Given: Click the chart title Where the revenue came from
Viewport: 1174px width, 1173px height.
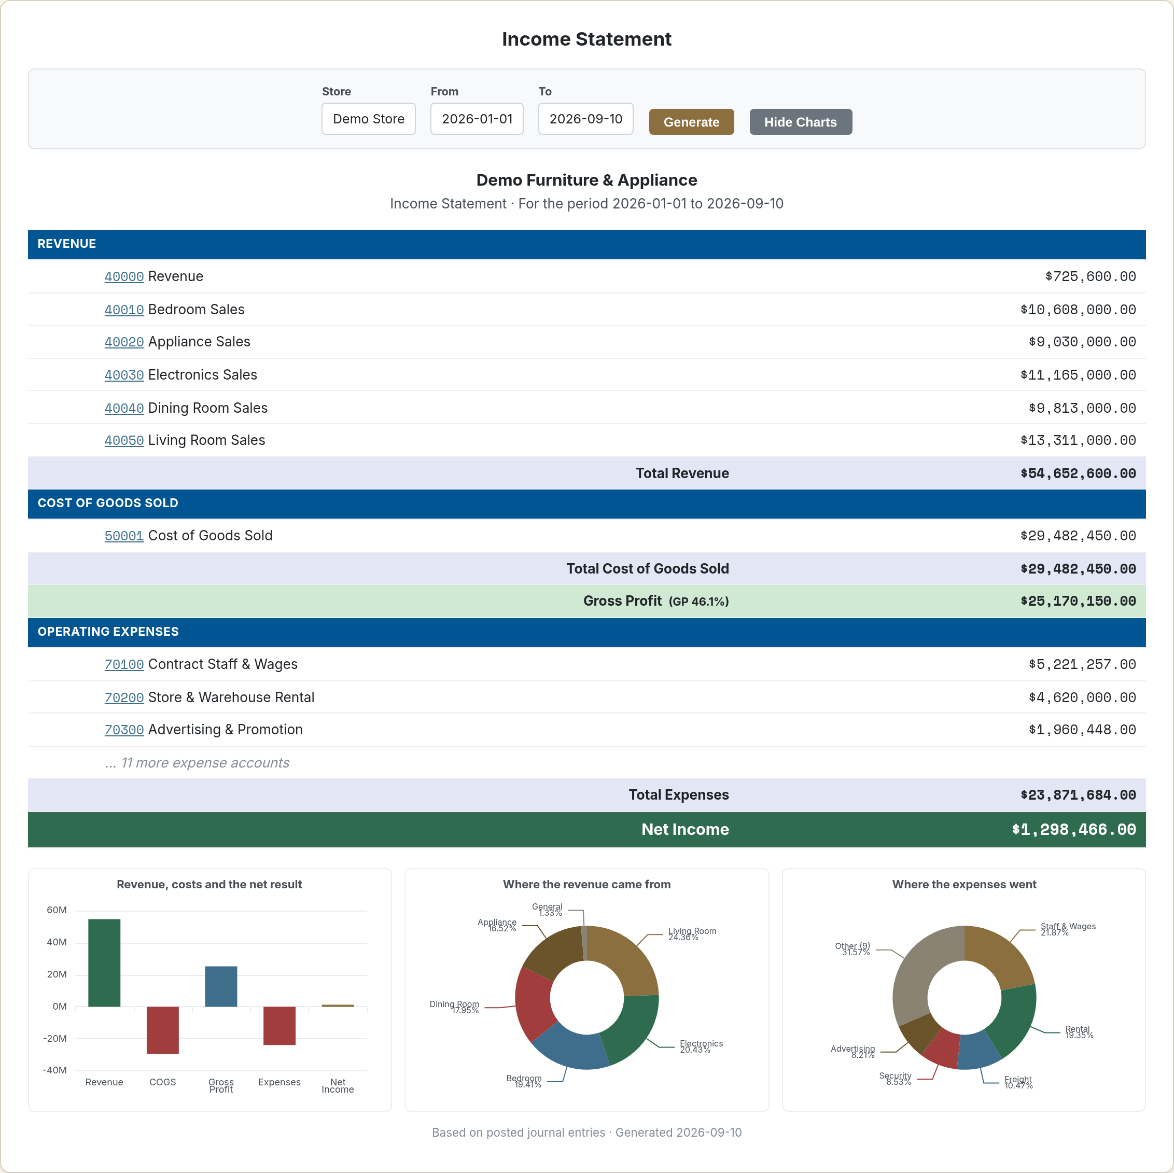Looking at the screenshot, I should [586, 885].
